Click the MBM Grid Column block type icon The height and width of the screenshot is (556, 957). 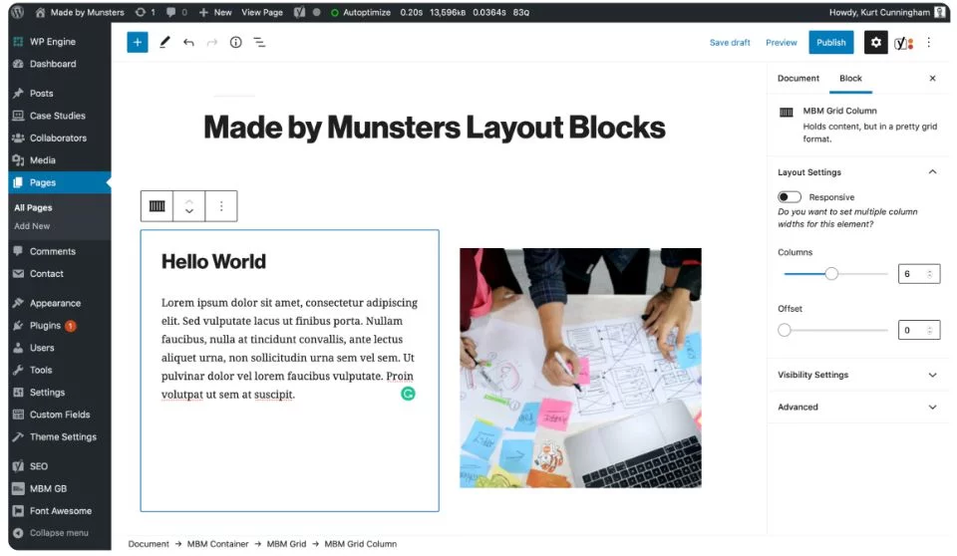(158, 206)
